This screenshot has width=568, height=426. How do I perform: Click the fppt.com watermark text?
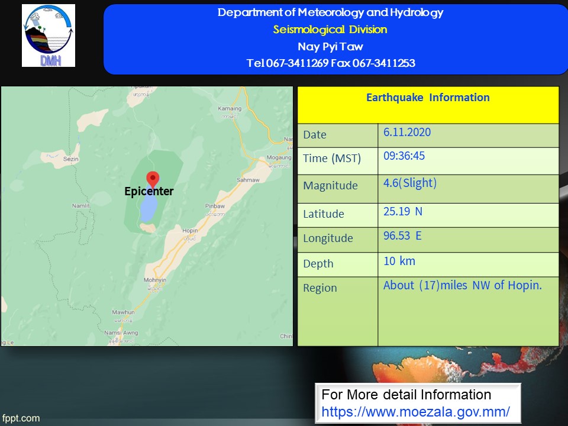click(x=21, y=418)
